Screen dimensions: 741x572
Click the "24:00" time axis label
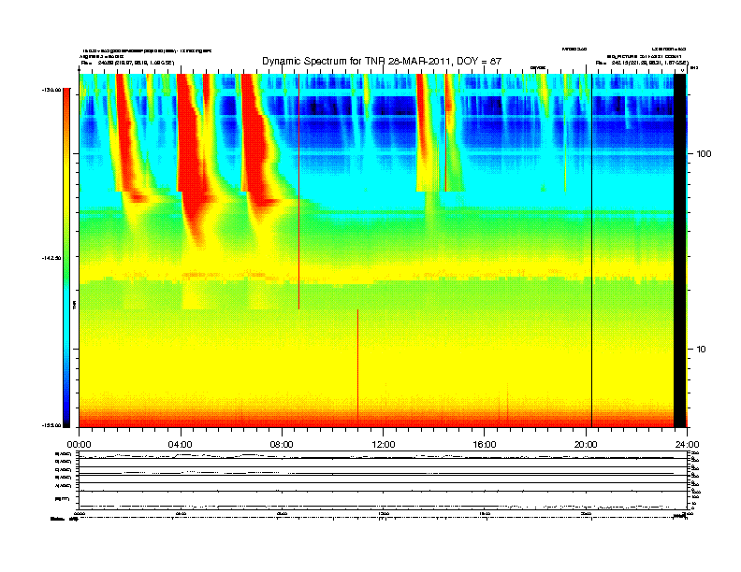687,444
